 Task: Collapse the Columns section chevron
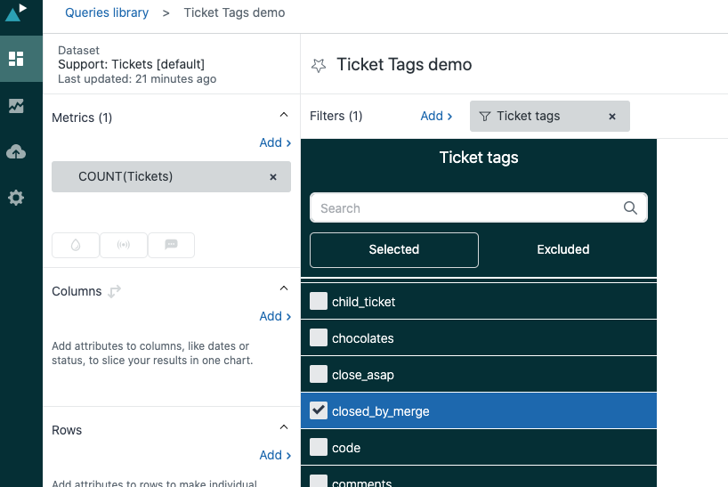[x=284, y=288]
